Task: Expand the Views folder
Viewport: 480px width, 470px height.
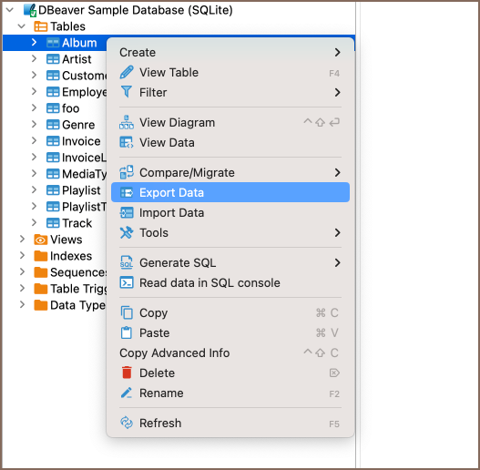Action: (x=22, y=240)
